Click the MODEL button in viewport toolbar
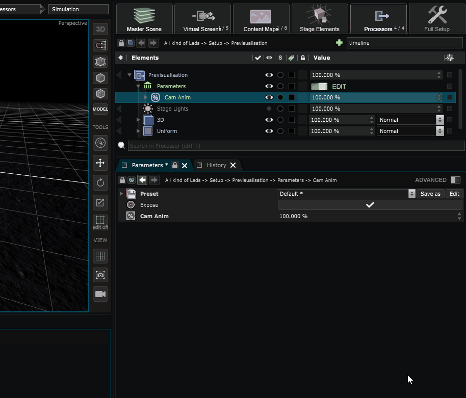Screen dimensions: 466x398 pos(100,109)
